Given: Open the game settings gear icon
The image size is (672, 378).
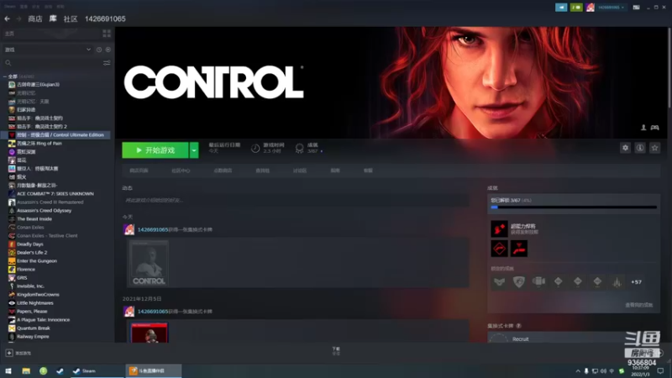Looking at the screenshot, I should (x=625, y=148).
